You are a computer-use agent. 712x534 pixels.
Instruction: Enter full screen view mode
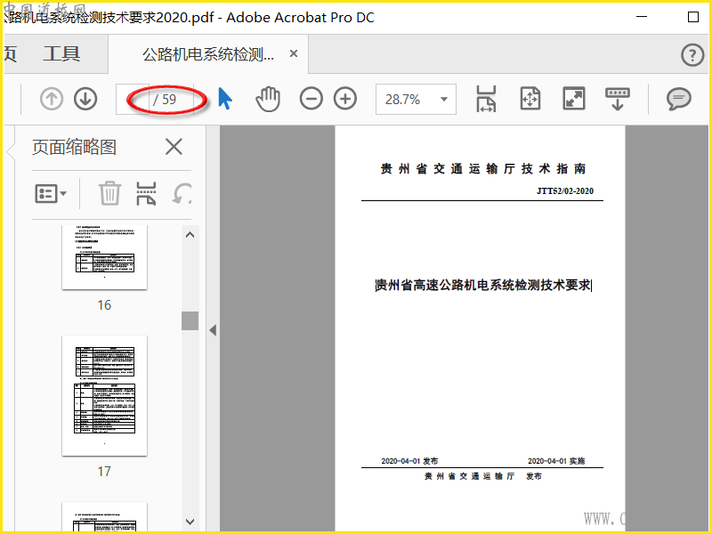(x=574, y=99)
